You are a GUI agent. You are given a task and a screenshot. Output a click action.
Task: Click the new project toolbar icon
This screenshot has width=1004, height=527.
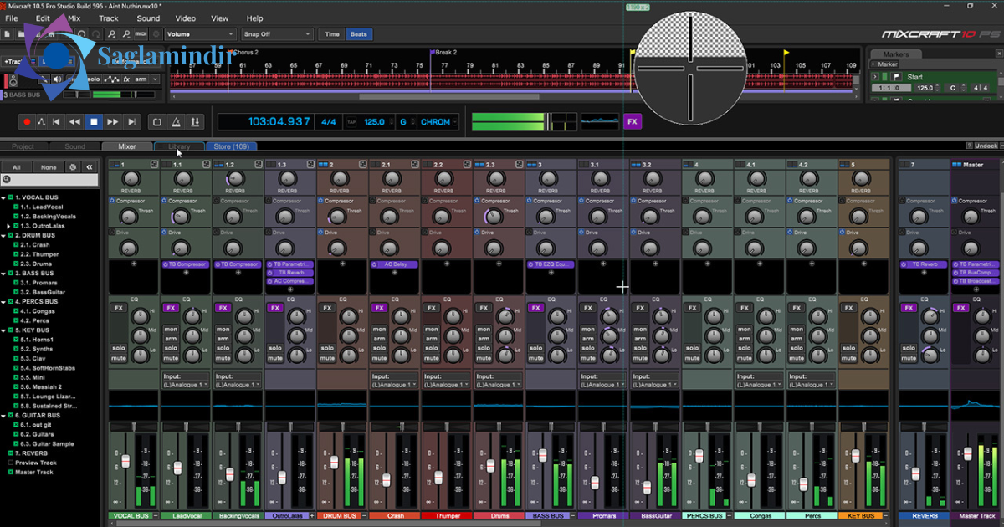(7, 34)
